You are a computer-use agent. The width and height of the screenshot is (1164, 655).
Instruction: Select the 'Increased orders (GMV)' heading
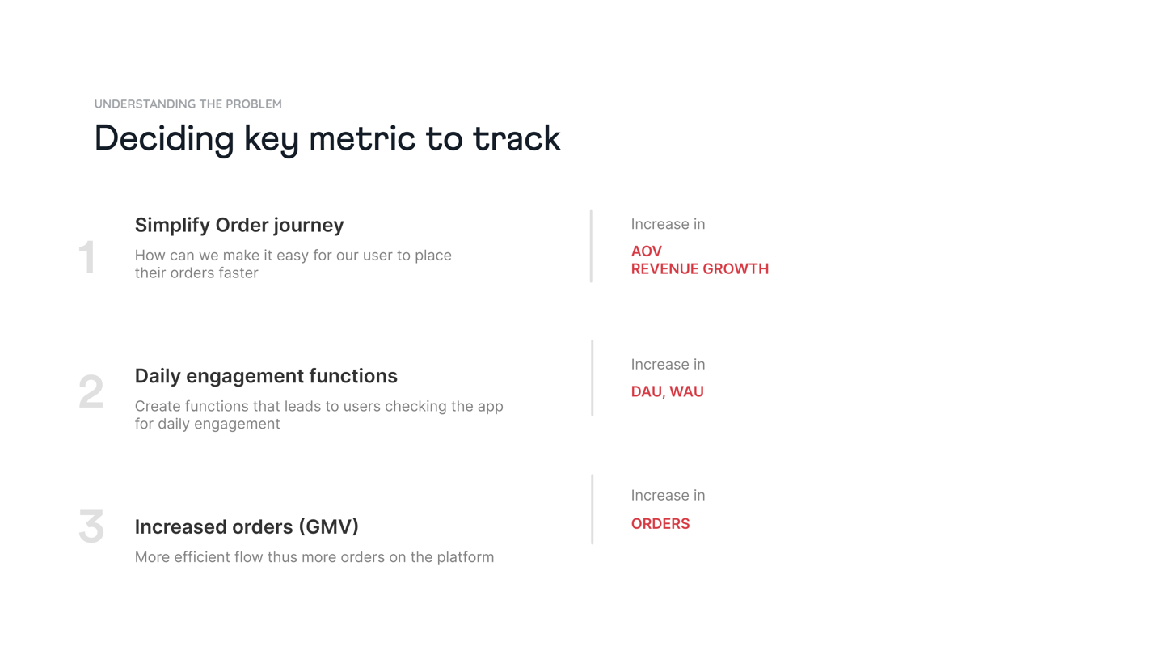[247, 526]
